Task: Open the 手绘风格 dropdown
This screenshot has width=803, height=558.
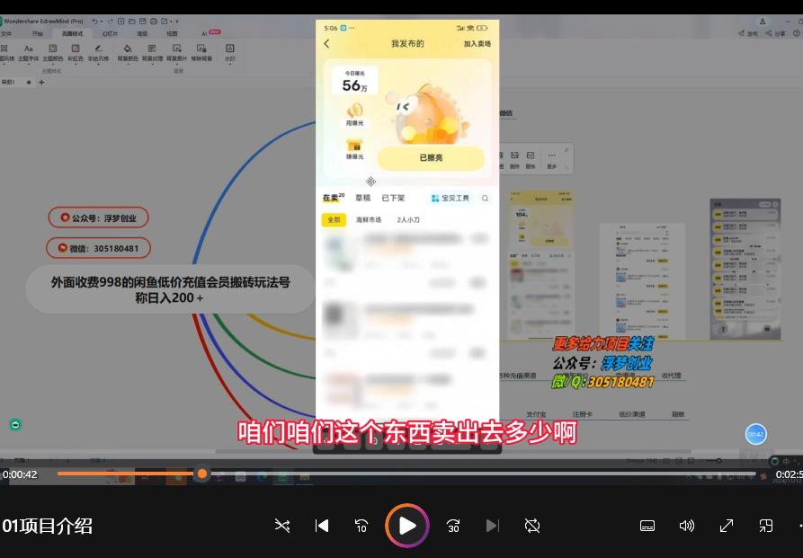Action: pyautogui.click(x=98, y=52)
